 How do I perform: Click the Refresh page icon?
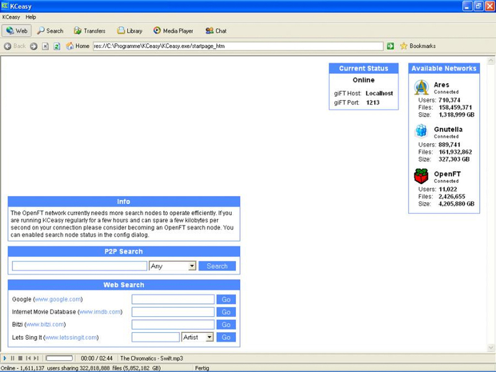click(57, 46)
